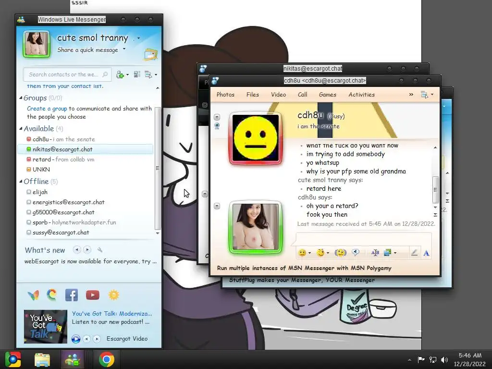Click the webcam icon beside cdh8u picture
The image size is (492, 369).
(217, 126)
